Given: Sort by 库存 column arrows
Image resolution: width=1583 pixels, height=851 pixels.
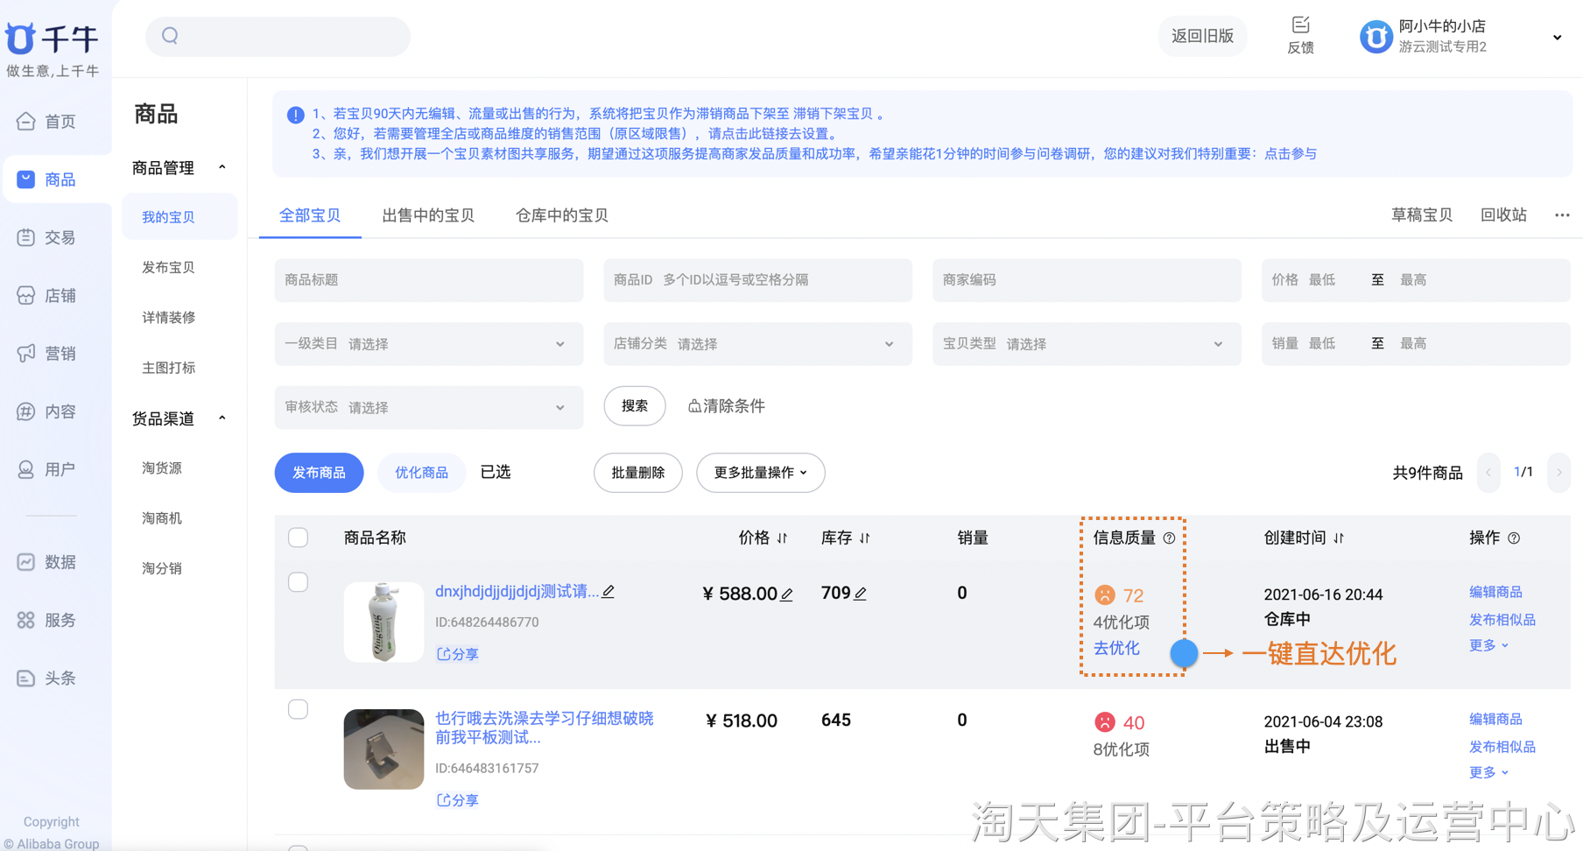Looking at the screenshot, I should pyautogui.click(x=865, y=538).
